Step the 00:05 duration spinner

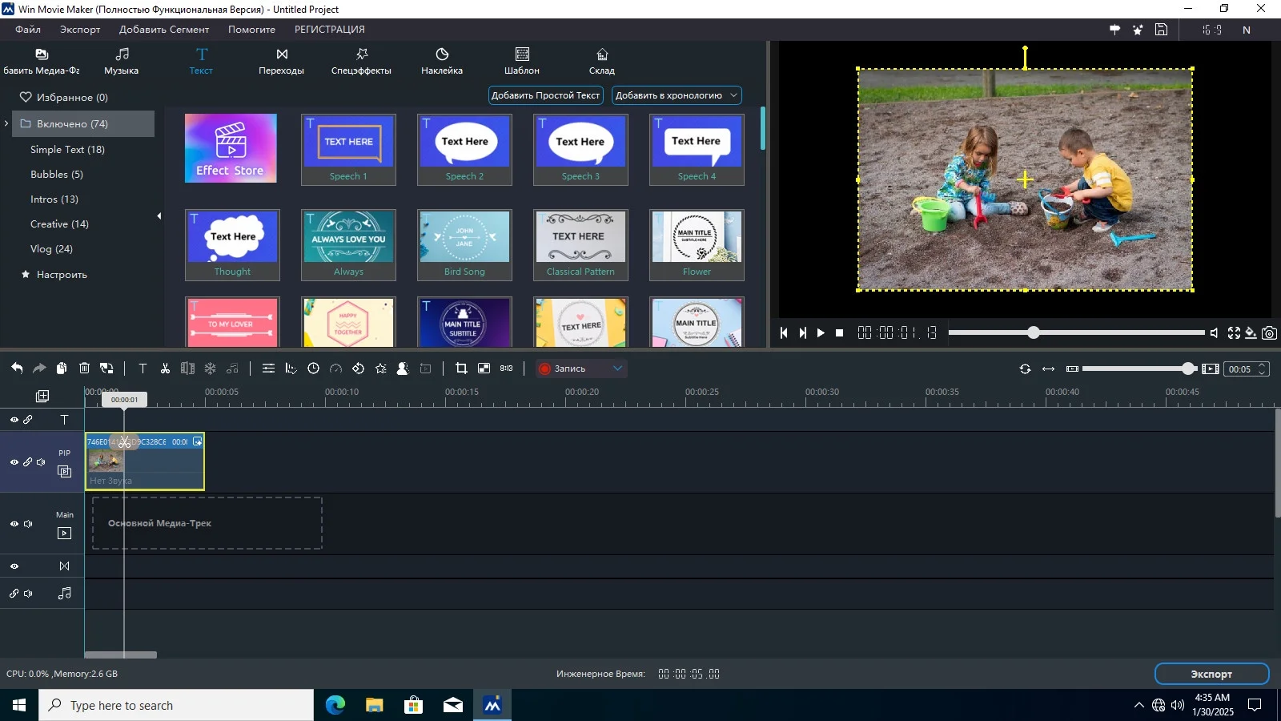(1263, 369)
